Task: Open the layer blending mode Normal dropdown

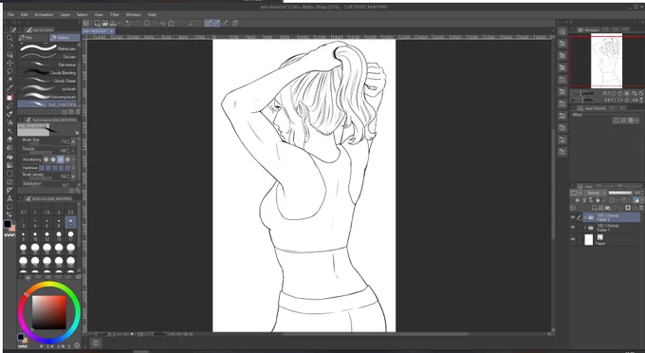Action: (x=596, y=193)
